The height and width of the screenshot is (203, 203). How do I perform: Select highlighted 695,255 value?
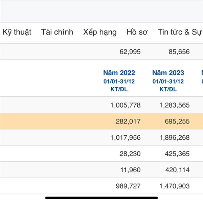(177, 121)
